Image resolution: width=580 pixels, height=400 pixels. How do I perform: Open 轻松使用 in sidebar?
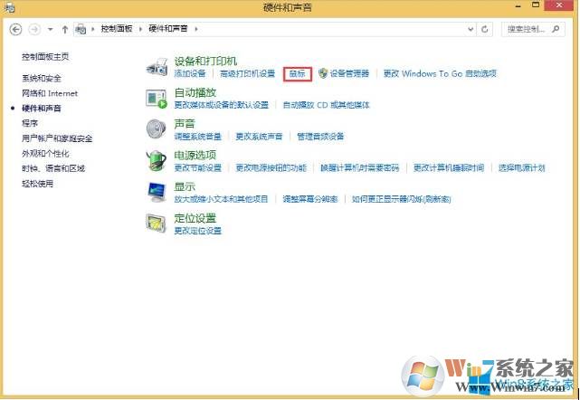coord(37,184)
